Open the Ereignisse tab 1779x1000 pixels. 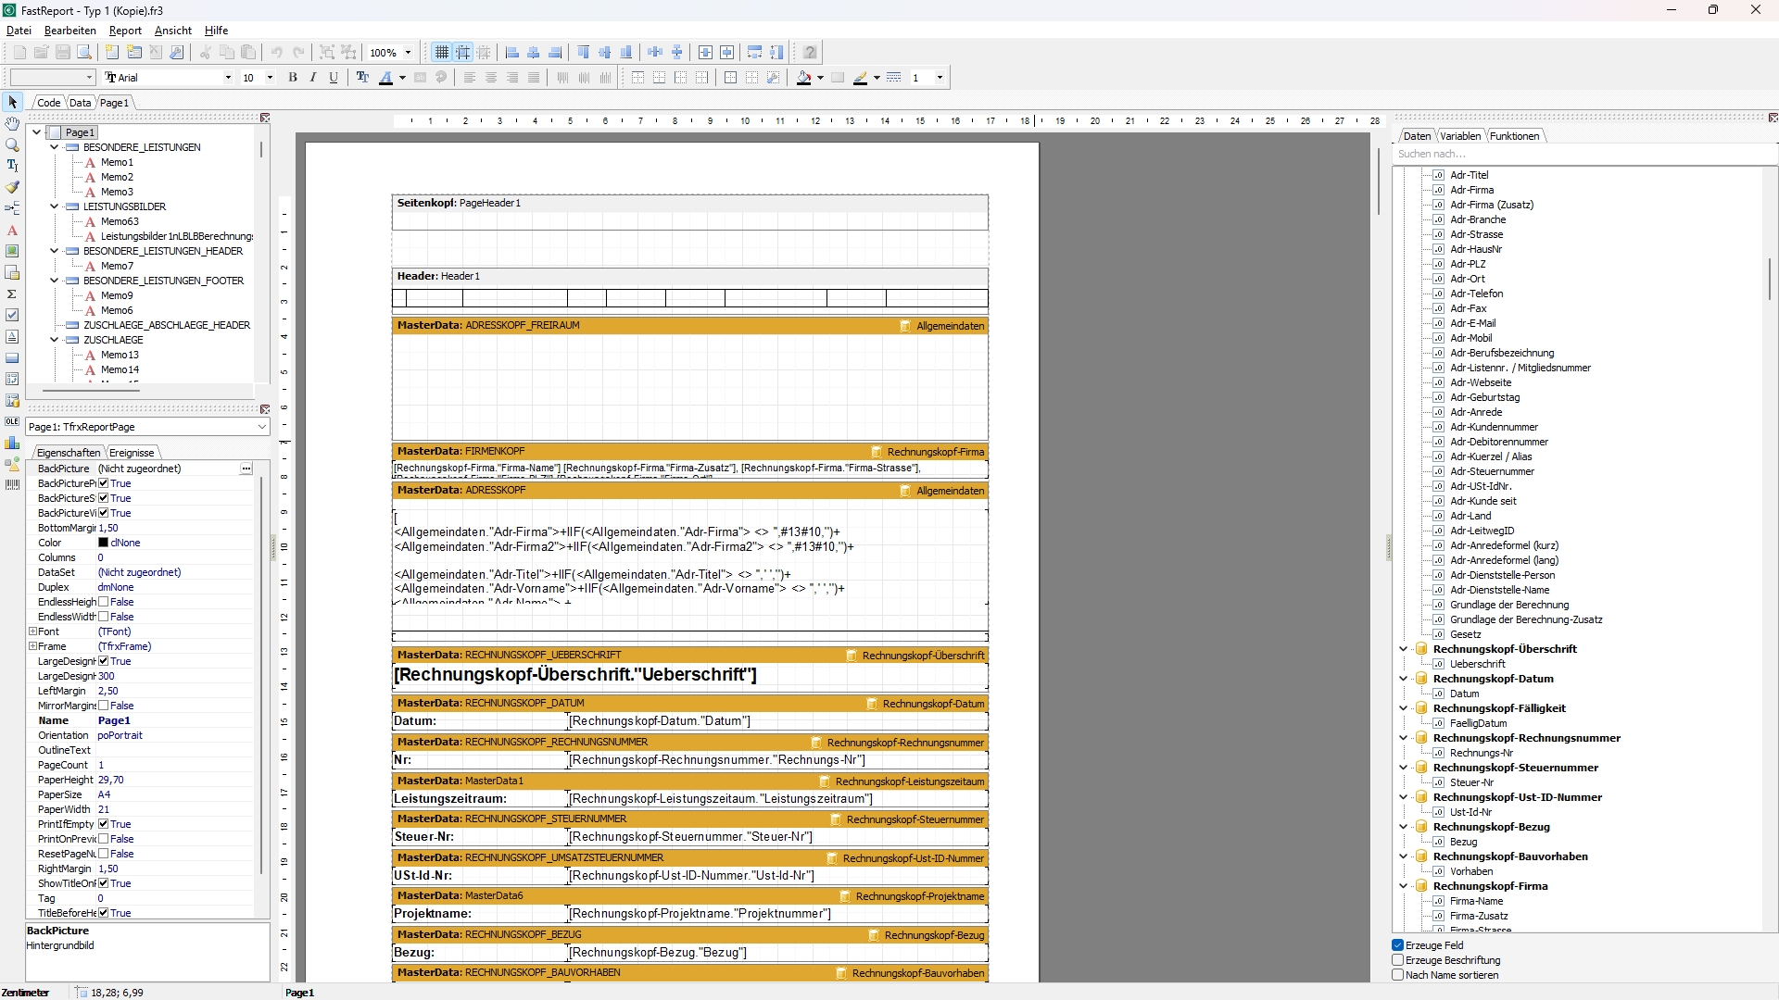pyautogui.click(x=132, y=453)
